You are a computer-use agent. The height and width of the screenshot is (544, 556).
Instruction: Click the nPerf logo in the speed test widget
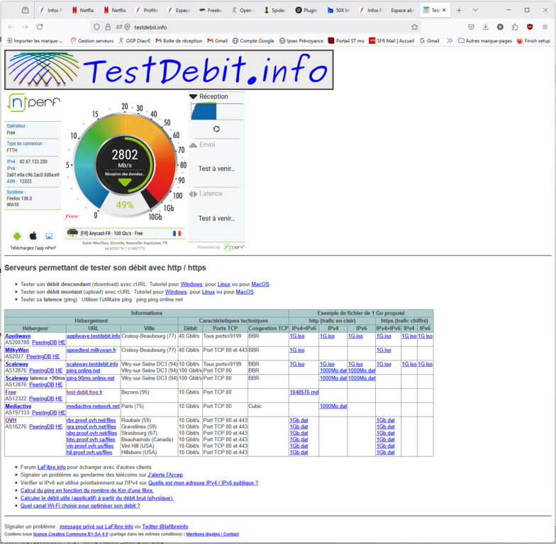[x=26, y=103]
